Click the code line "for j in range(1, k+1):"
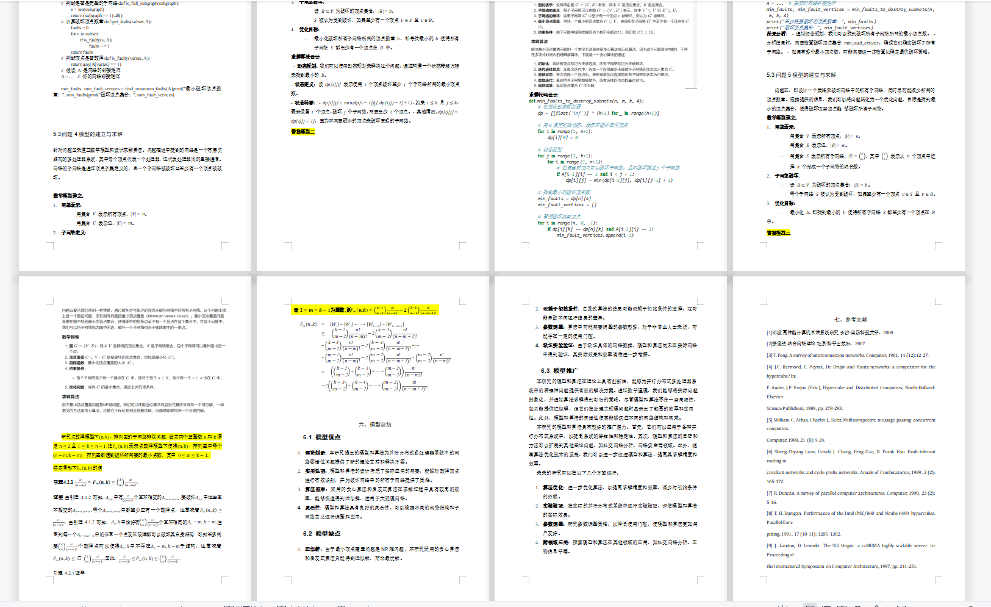 (565, 156)
